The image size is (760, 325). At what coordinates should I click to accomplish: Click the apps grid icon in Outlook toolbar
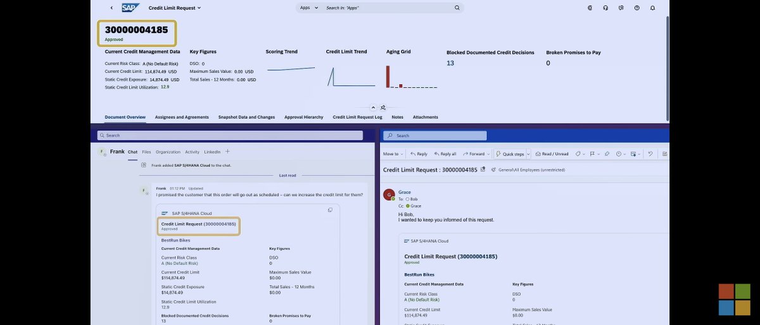point(665,154)
